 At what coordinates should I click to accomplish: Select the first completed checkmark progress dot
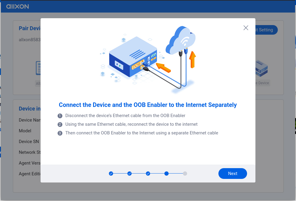tap(111, 173)
